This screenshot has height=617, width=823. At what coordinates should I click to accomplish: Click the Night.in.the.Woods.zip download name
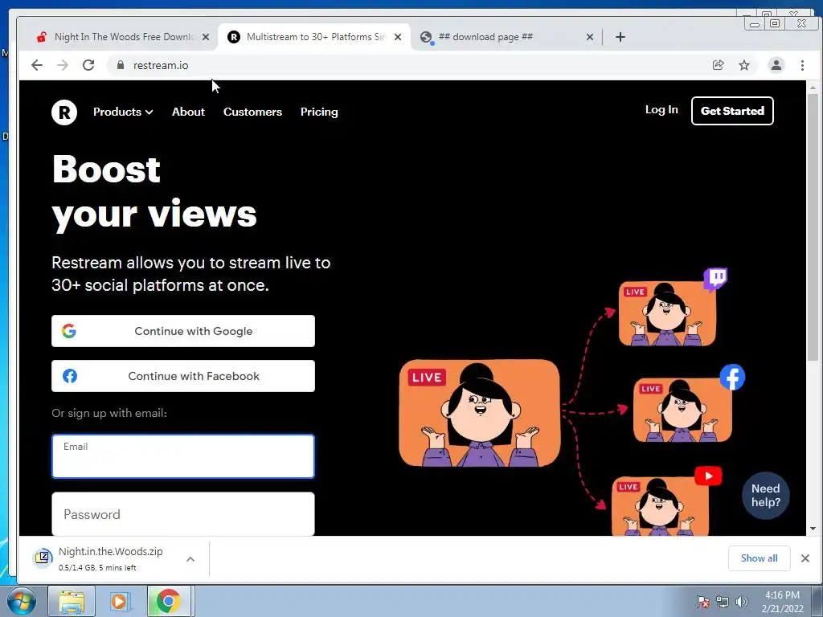(111, 551)
